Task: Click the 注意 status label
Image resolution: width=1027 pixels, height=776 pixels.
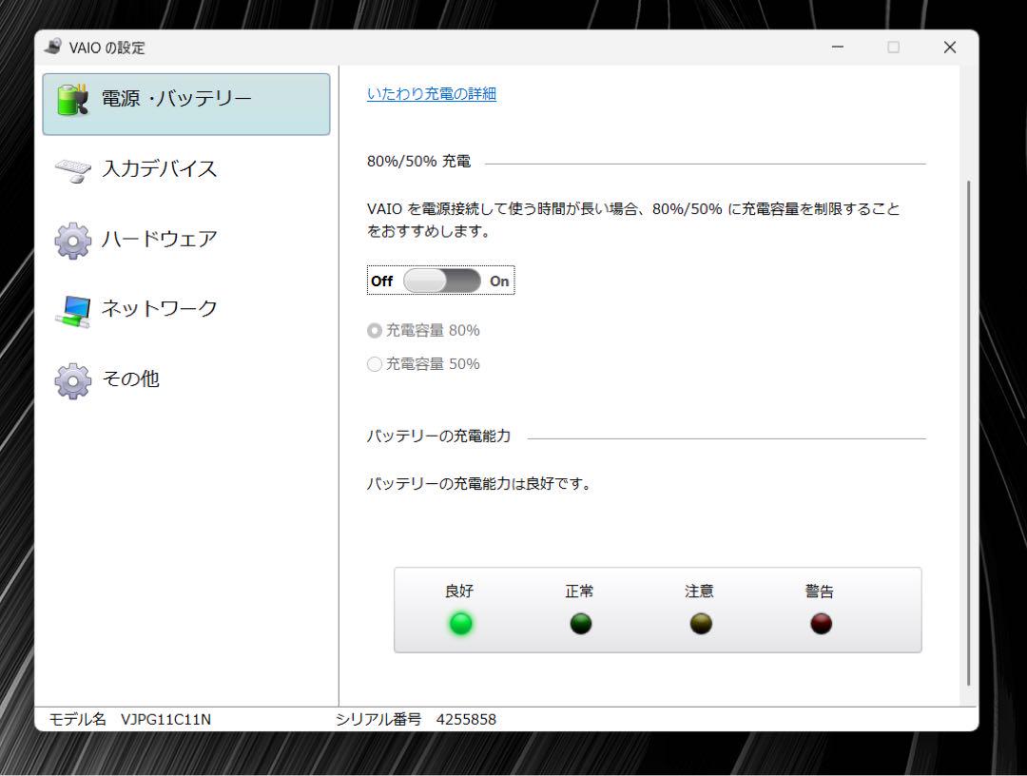Action: pos(699,592)
